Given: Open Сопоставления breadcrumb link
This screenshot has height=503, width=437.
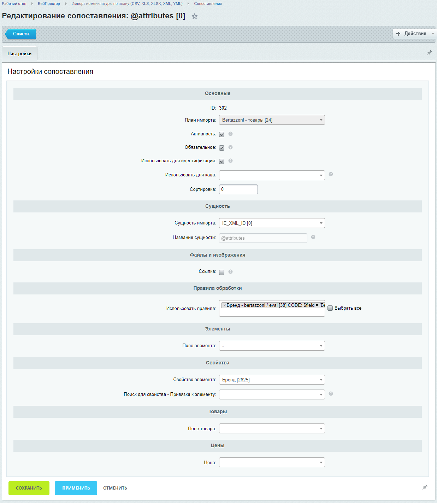Looking at the screenshot, I should pos(208,4).
